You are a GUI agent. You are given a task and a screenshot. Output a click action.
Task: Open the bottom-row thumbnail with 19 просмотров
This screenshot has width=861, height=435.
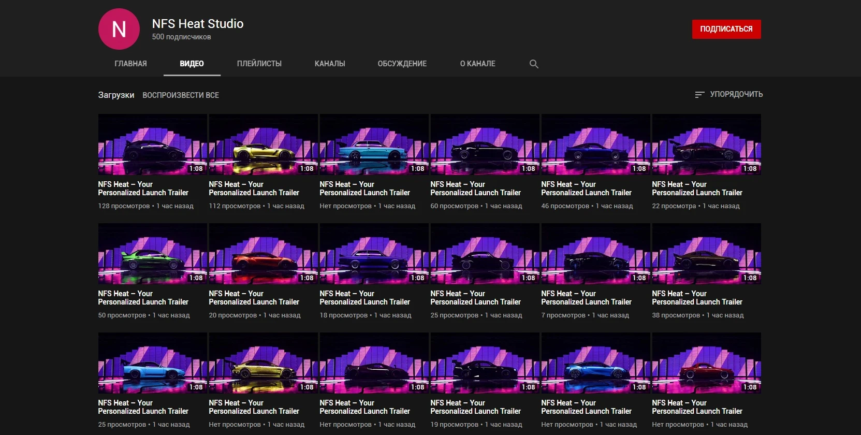click(x=485, y=363)
